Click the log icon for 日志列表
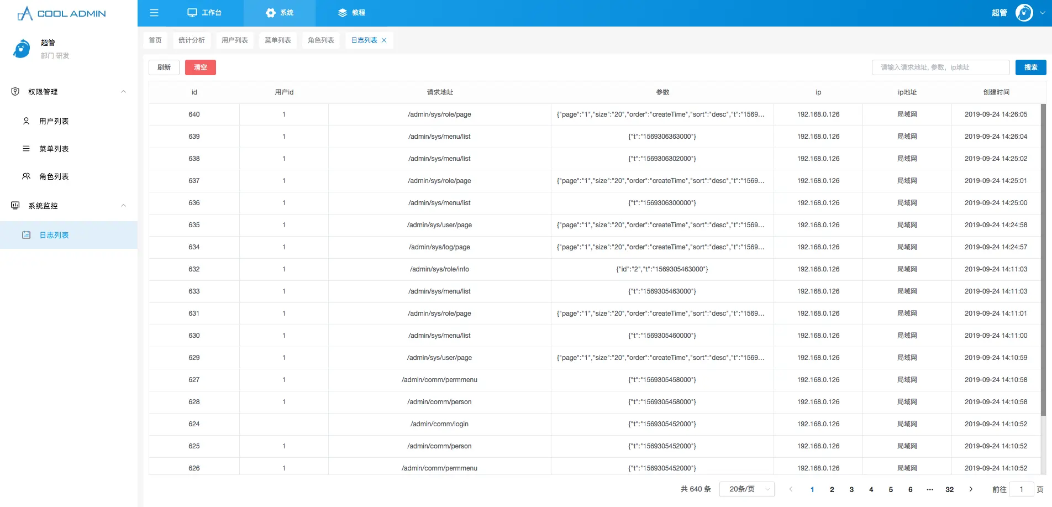 26,235
